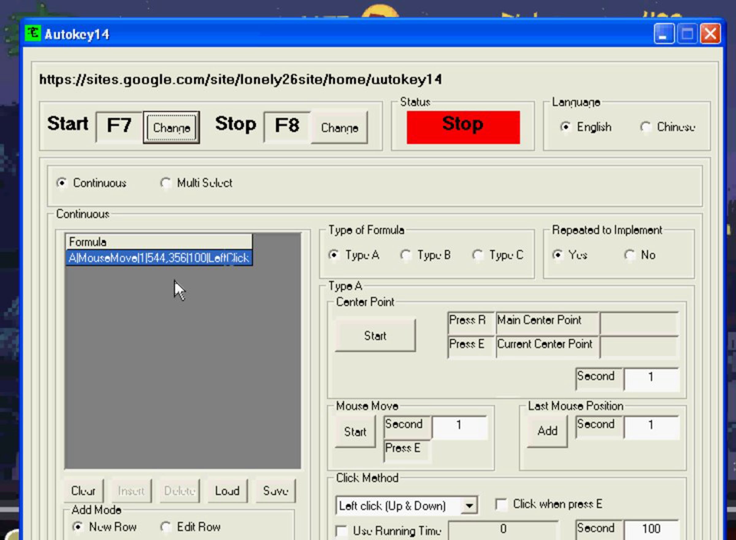Click the Center Point Start button
Viewport: 736px width, 540px height.
375,336
